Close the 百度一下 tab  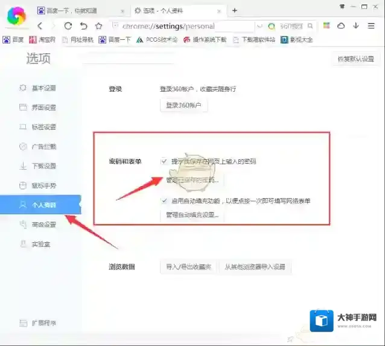[x=122, y=11]
